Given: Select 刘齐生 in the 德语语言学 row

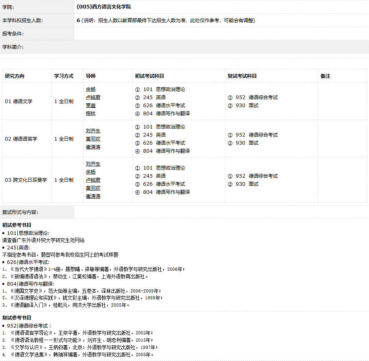Looking at the screenshot, I should (93, 131).
